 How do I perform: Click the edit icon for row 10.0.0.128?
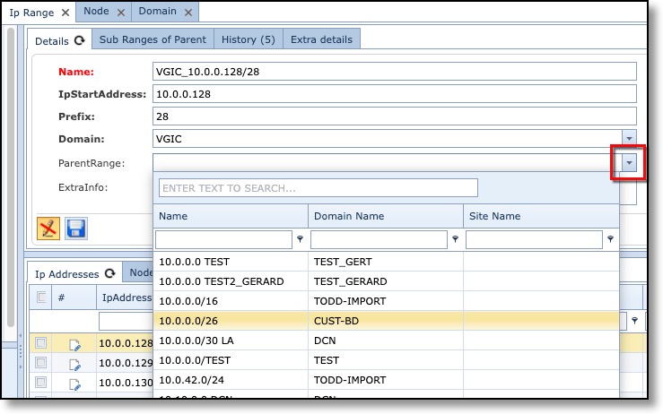click(75, 343)
